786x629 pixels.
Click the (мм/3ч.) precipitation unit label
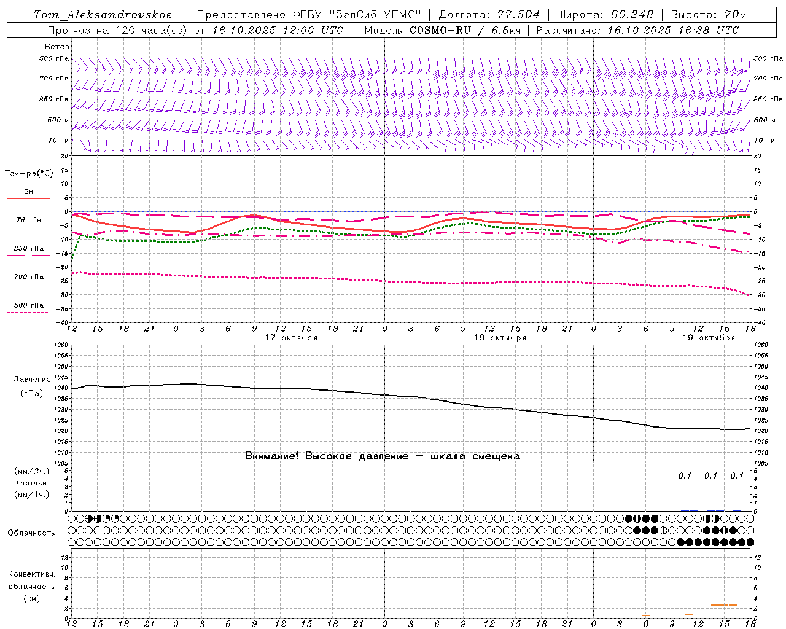(x=31, y=472)
